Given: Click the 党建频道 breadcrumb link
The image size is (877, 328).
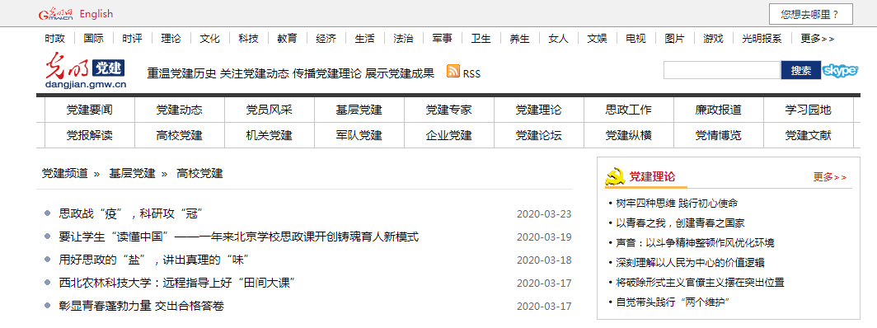Looking at the screenshot, I should pyautogui.click(x=65, y=174).
